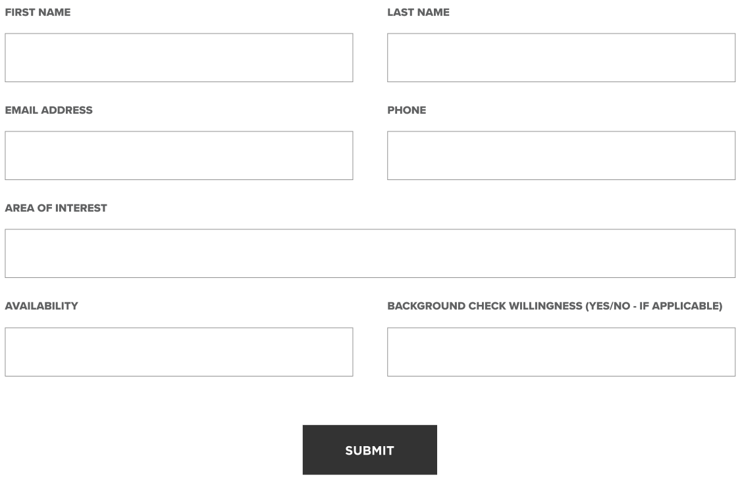Click the AREA OF INTEREST label
This screenshot has height=479, width=740.
(x=56, y=208)
